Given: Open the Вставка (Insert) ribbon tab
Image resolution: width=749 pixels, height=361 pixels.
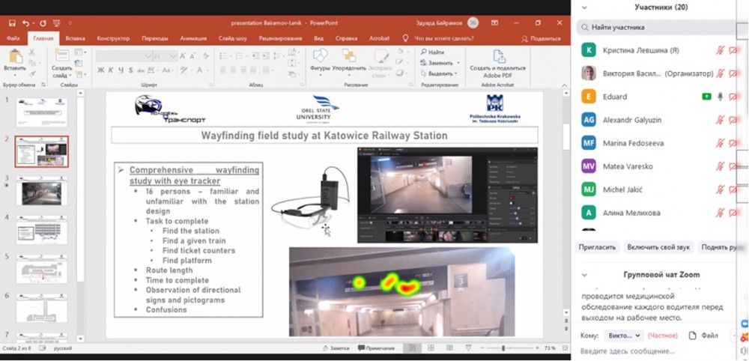Looking at the screenshot, I should coord(75,38).
